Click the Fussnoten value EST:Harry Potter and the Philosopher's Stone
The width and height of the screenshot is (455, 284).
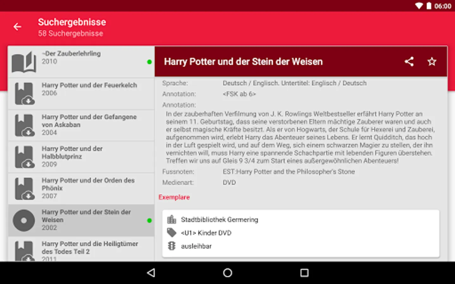point(289,172)
